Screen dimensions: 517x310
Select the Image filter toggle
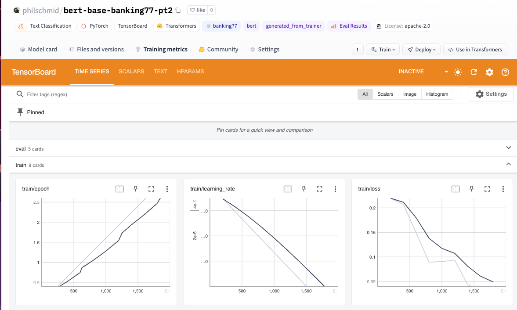coord(409,94)
